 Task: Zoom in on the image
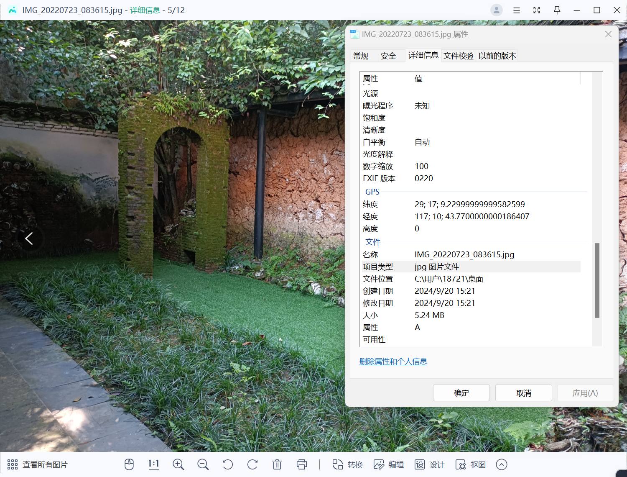click(x=178, y=464)
